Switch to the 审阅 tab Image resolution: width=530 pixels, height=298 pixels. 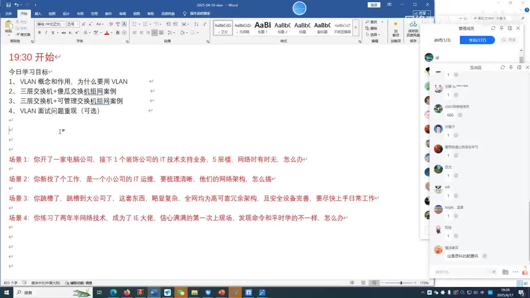tap(123, 14)
